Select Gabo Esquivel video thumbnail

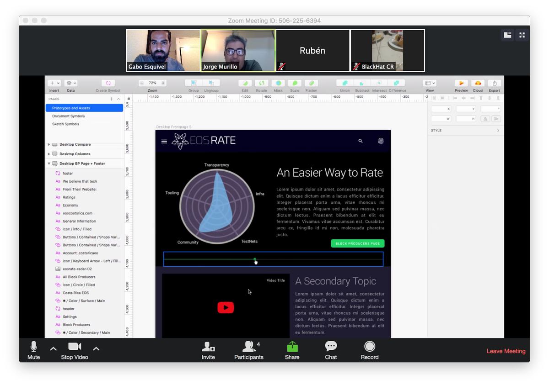pyautogui.click(x=163, y=51)
